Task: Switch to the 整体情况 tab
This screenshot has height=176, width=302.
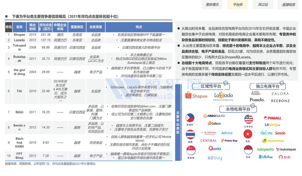Action: [x=212, y=5]
